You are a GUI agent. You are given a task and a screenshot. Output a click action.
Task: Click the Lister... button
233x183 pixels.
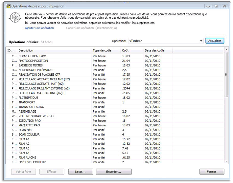pyautogui.click(x=81, y=172)
